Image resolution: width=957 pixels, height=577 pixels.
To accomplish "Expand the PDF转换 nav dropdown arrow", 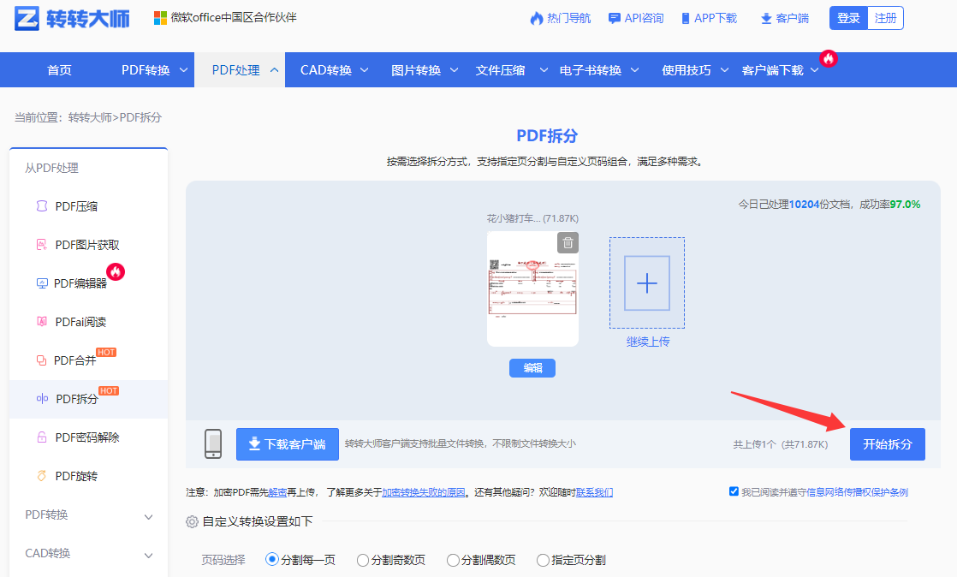I will pos(183,70).
